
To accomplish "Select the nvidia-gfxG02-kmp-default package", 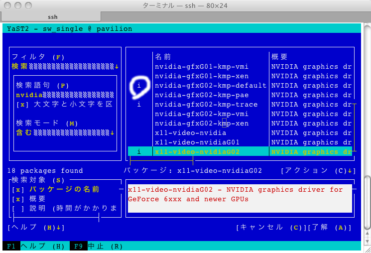I will [x=210, y=85].
